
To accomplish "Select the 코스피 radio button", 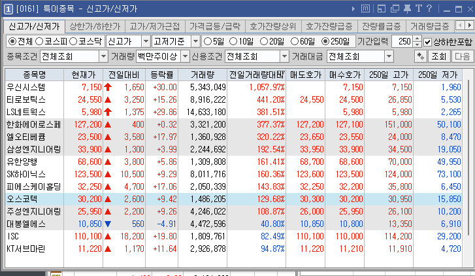I will 39,41.
